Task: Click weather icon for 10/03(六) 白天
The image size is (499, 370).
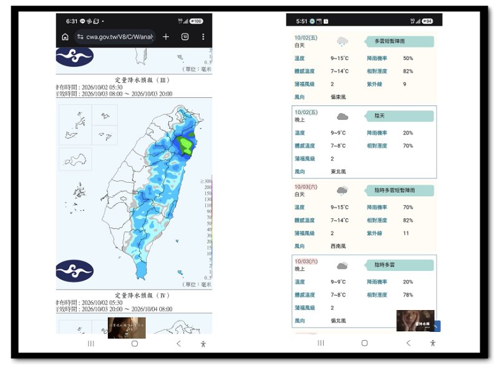Action: pos(342,190)
